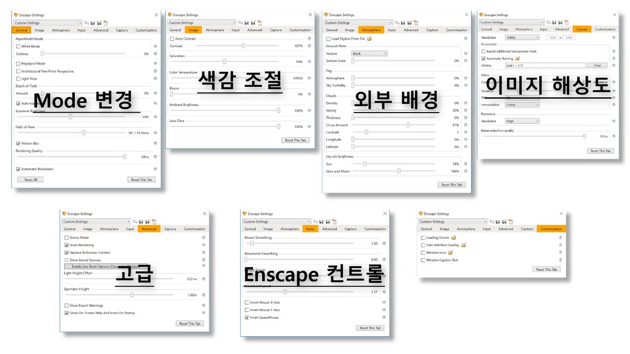This screenshot has width=630, height=354.
Task: Click the help icon for Stereo Mode
Action: pyautogui.click(x=203, y=237)
